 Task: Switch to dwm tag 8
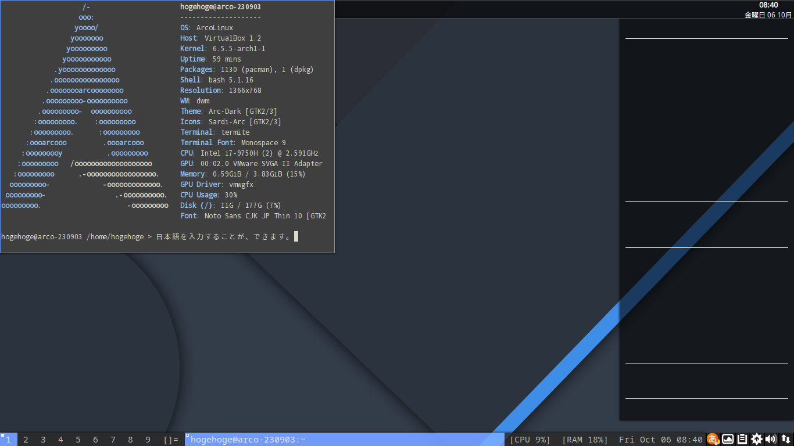tap(131, 440)
